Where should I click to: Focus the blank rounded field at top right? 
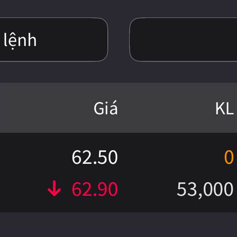[x=184, y=40]
